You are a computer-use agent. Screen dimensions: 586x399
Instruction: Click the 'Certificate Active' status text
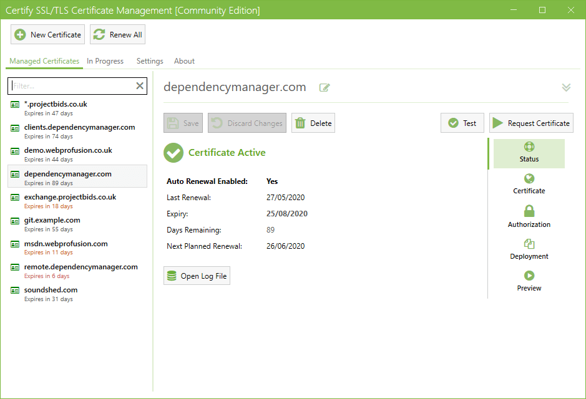[227, 153]
